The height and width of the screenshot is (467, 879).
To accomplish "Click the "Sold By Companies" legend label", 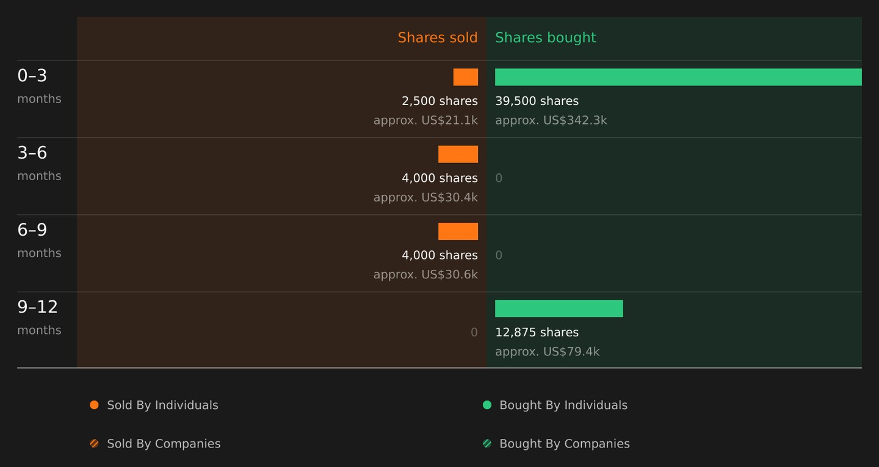I will point(164,444).
